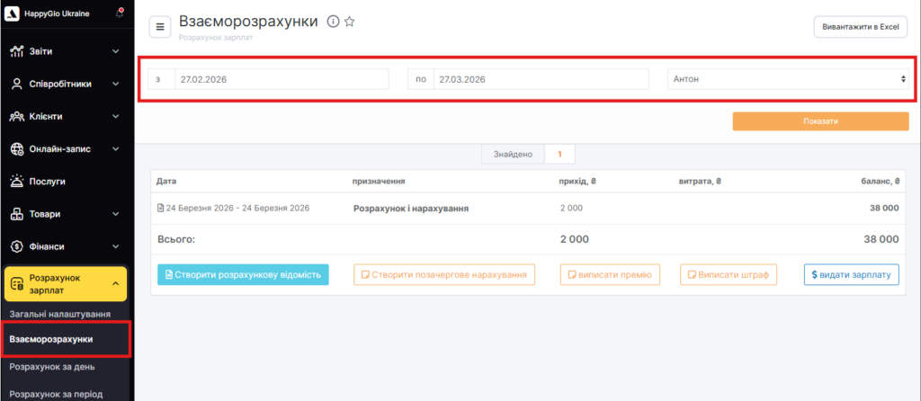Open the page info circle icon
921x401 pixels.
pos(333,22)
